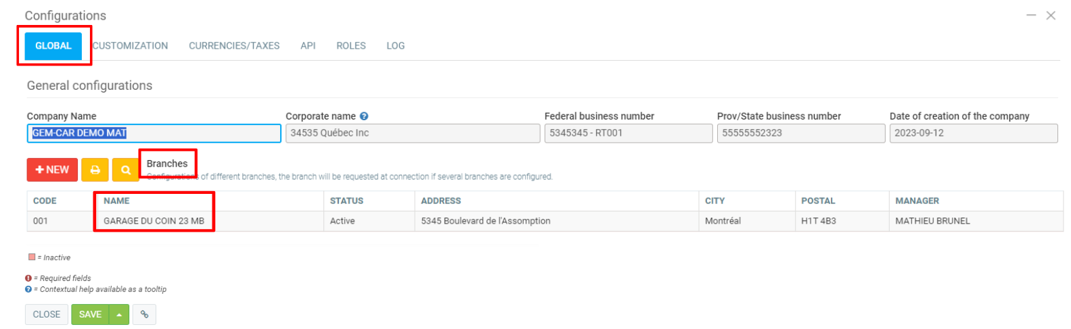The image size is (1071, 329).
Task: Click Corporate name help tooltip icon
Action: [364, 116]
